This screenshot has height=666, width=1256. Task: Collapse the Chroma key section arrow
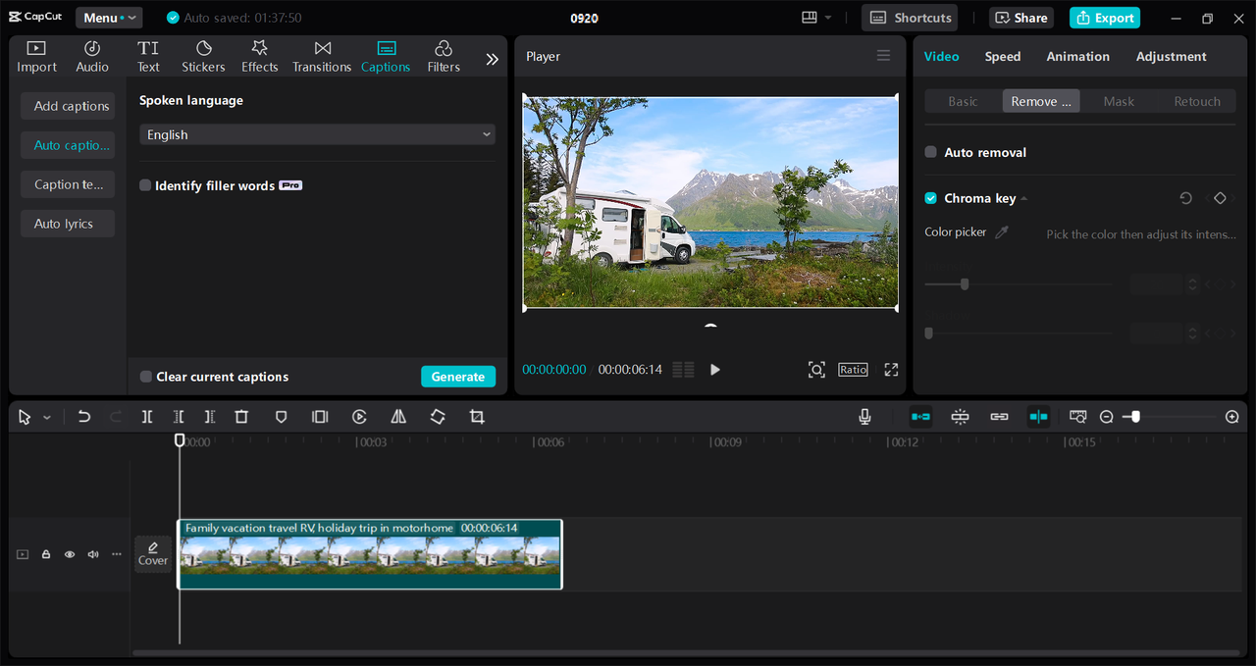coord(1024,198)
